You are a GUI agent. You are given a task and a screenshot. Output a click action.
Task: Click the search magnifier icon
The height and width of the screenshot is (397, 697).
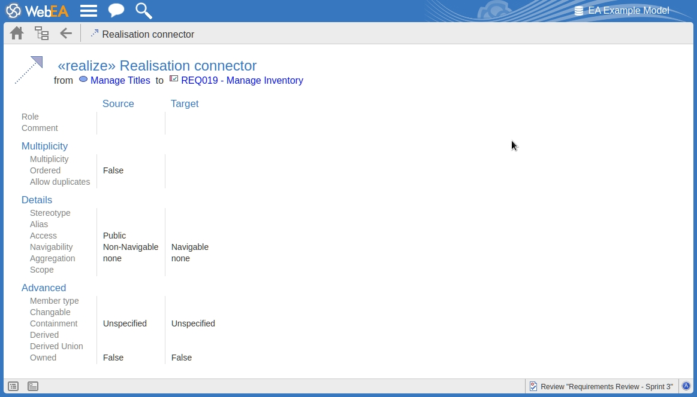pyautogui.click(x=143, y=11)
